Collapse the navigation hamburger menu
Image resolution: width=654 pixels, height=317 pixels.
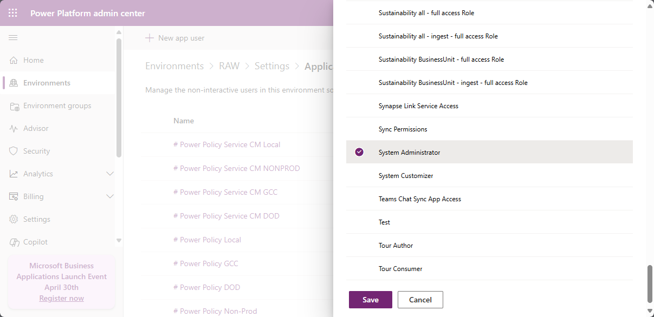pos(13,37)
